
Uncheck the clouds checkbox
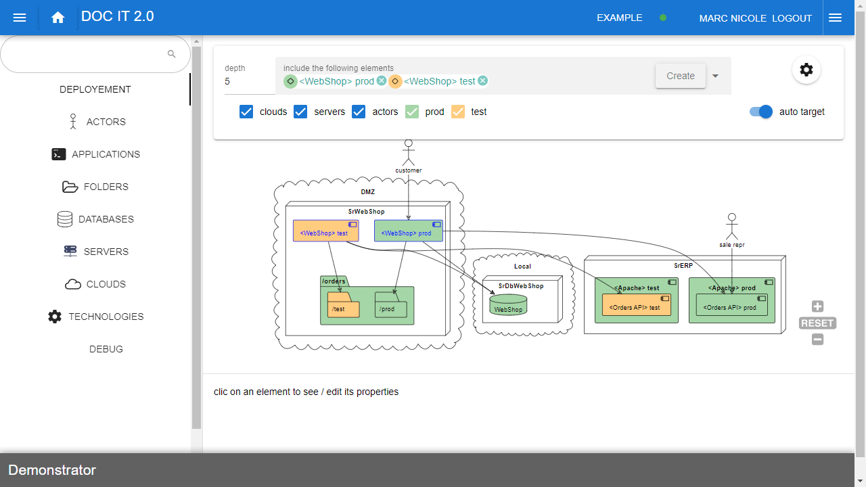pos(246,112)
